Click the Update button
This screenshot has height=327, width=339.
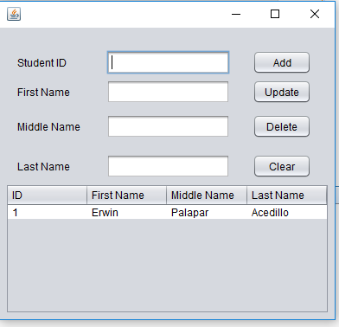coord(282,92)
